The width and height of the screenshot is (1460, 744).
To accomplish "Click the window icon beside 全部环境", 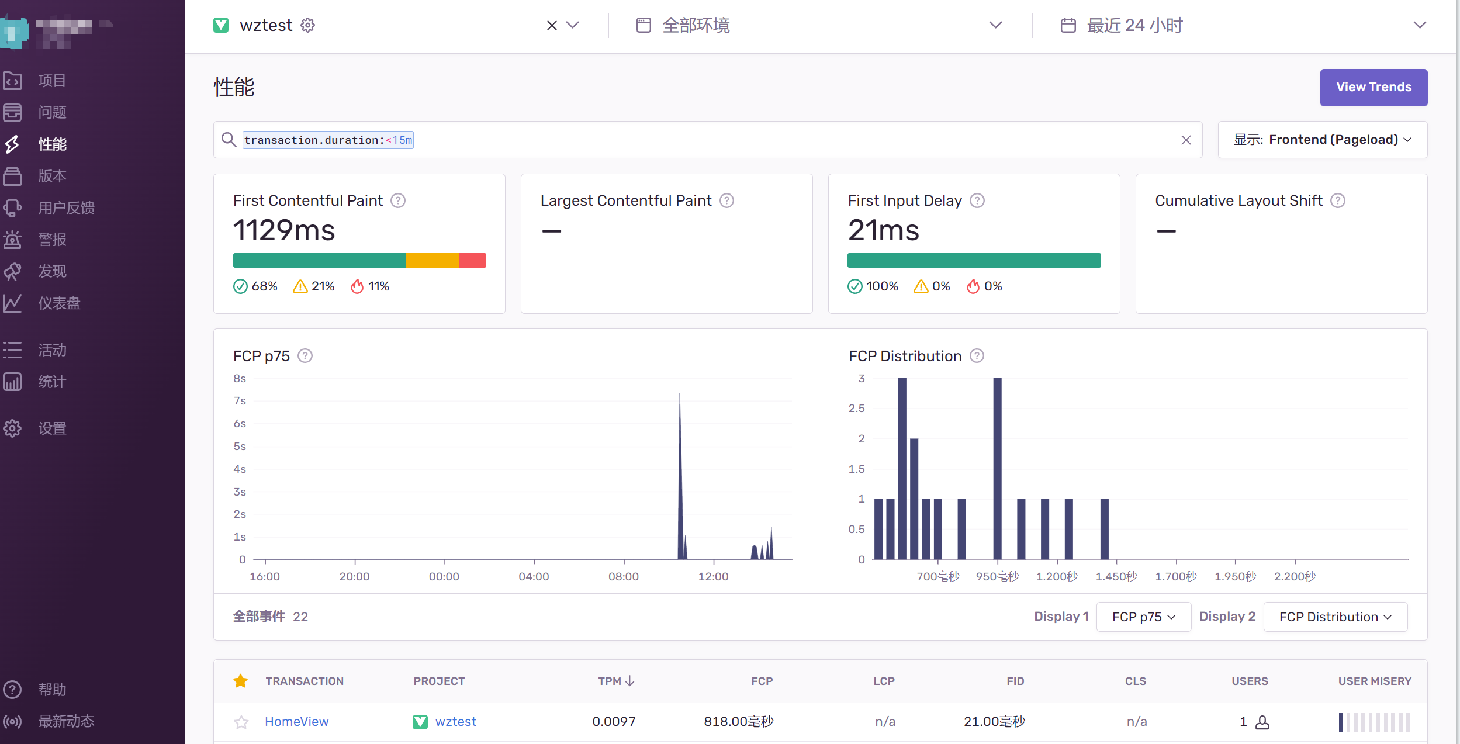I will (643, 25).
